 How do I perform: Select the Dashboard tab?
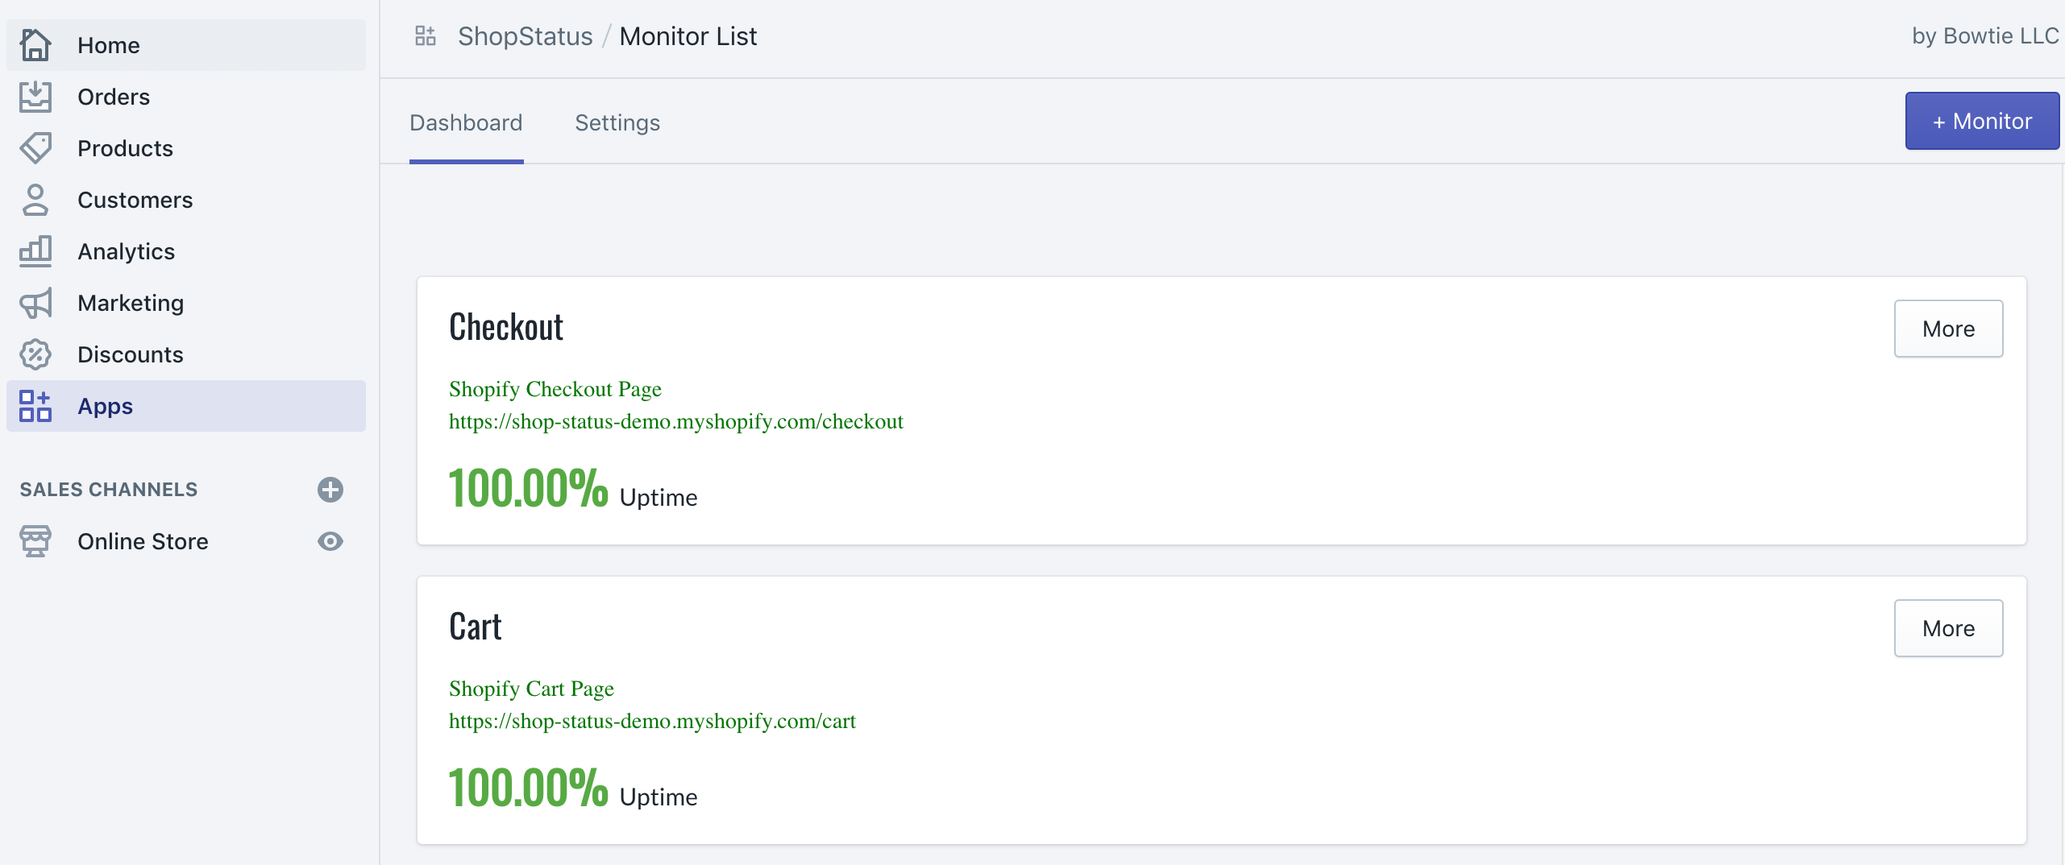466,122
